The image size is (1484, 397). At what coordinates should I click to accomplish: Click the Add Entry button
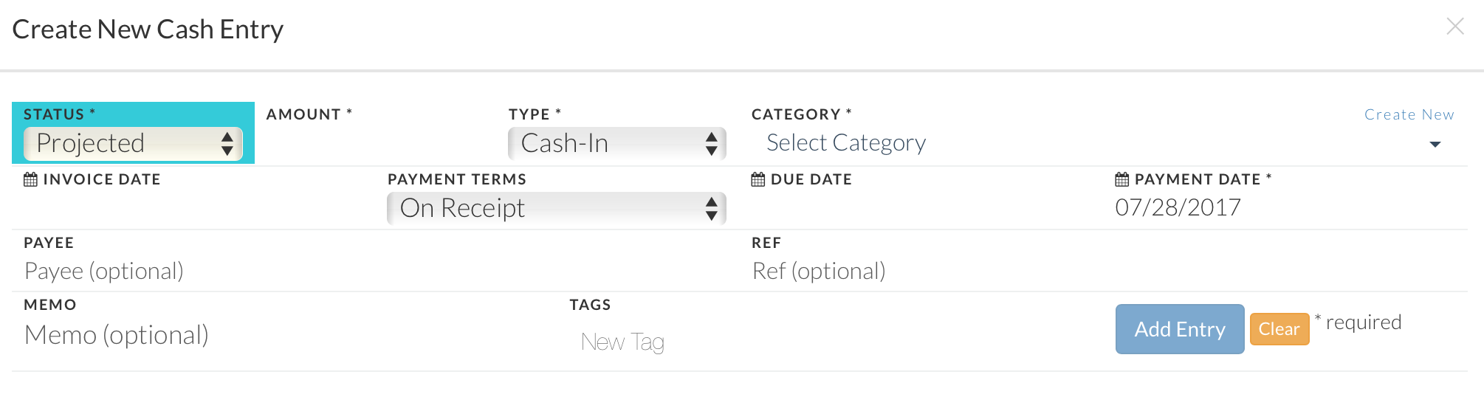1180,329
